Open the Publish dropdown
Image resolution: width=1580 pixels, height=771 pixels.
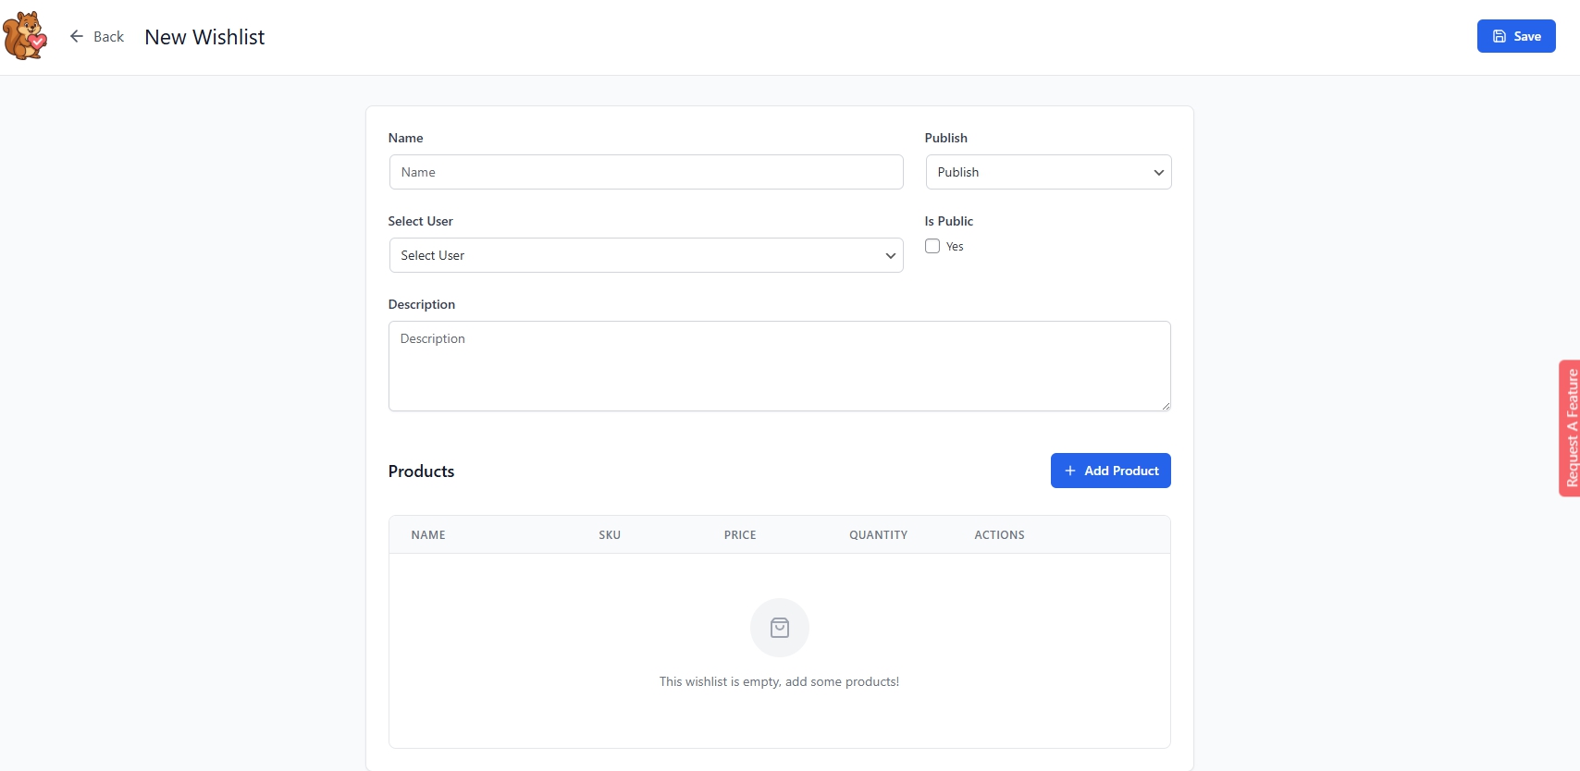(1047, 172)
